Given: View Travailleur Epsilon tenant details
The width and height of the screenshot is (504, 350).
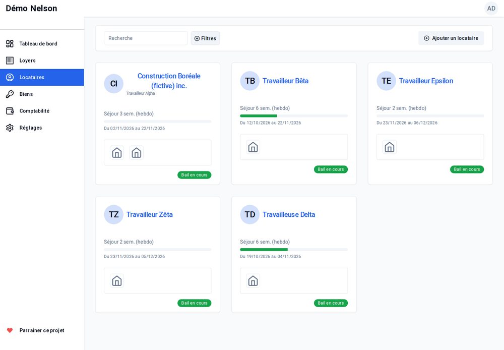Looking at the screenshot, I should click(426, 81).
